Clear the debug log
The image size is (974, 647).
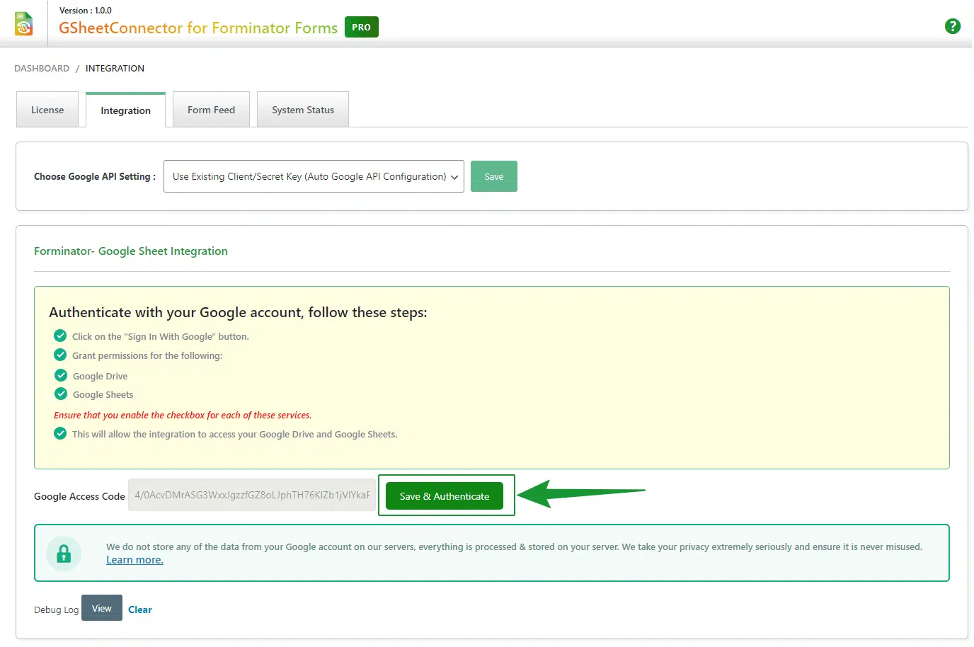[140, 609]
